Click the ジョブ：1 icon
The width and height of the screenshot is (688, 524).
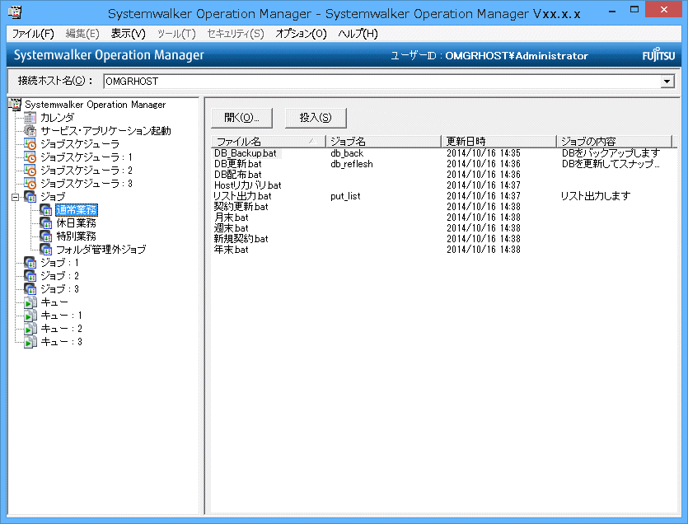30,263
